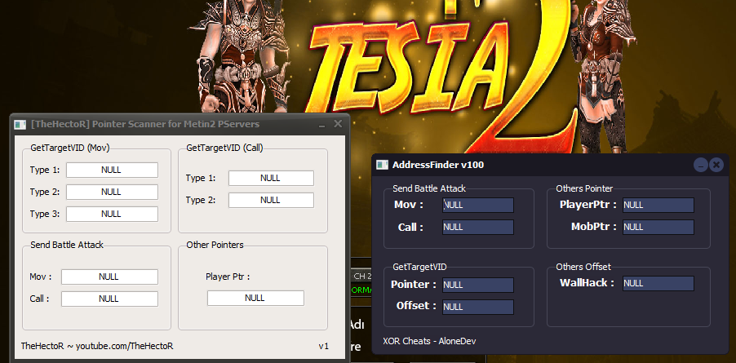Image resolution: width=736 pixels, height=363 pixels.
Task: Close the AddressFinder v100 window
Action: click(x=716, y=165)
